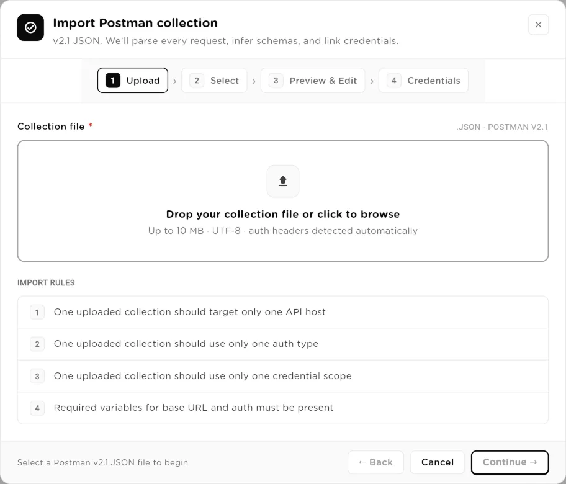Click the 'v2.1 JSON. We'll parse every request' subtitle

point(226,41)
